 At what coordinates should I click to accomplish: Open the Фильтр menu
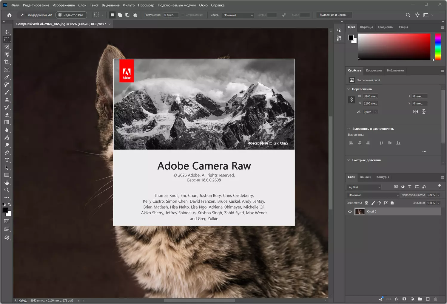point(129,5)
